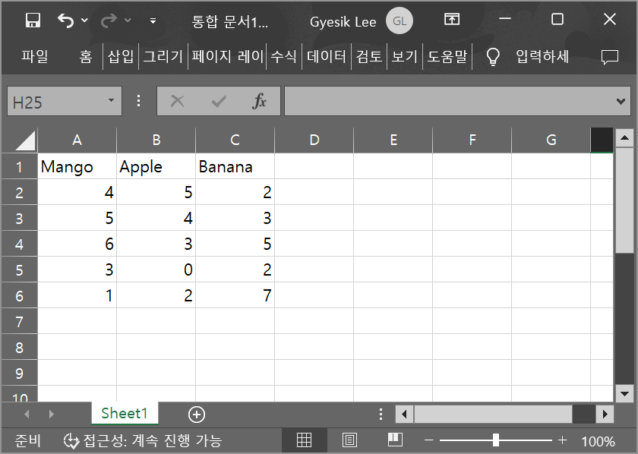Expand the formula bar chevron

coord(621,101)
